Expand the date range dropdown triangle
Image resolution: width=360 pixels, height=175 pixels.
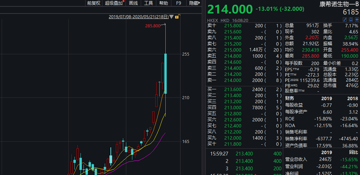tap(171, 17)
